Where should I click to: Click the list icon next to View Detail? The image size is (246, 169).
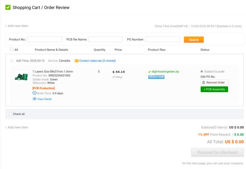tap(34, 99)
